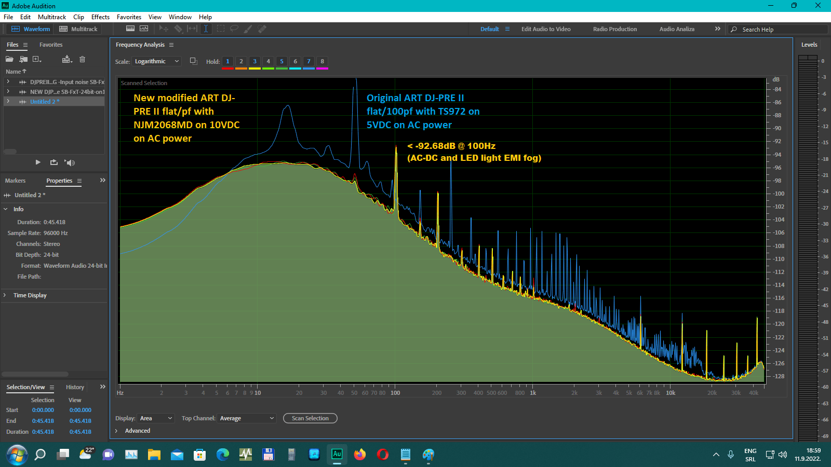
Task: Select the Spot Healing Brush tool
Action: [262, 29]
